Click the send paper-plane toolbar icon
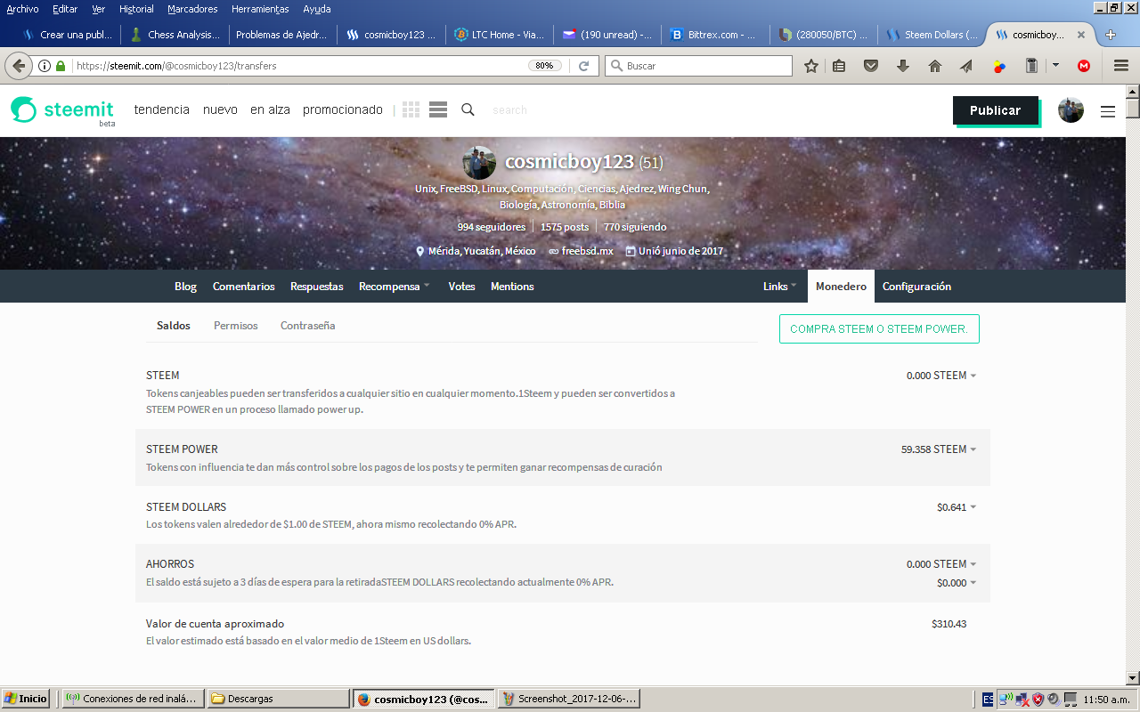Screen dimensions: 1140x712 pyautogui.click(x=966, y=66)
